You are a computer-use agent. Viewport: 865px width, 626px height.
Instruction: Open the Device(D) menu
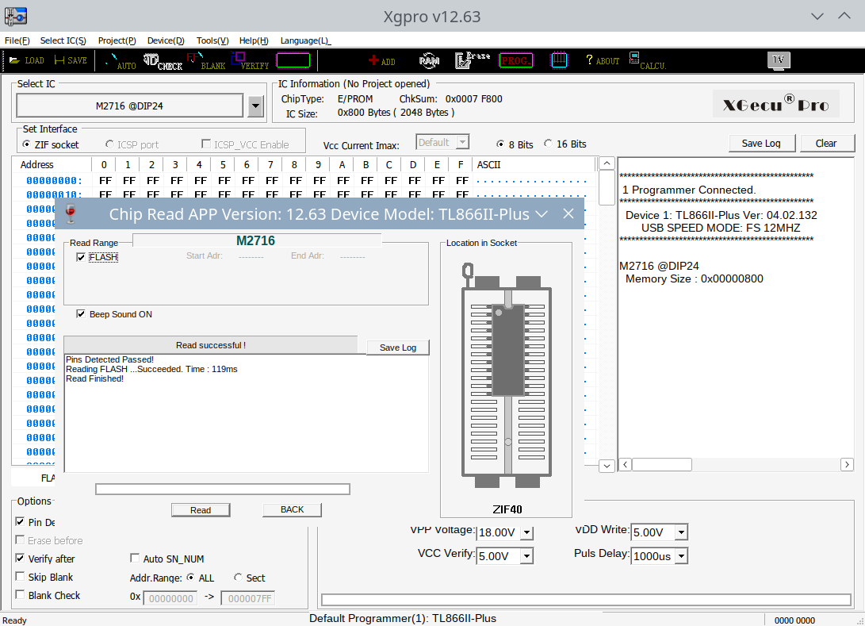tap(166, 40)
